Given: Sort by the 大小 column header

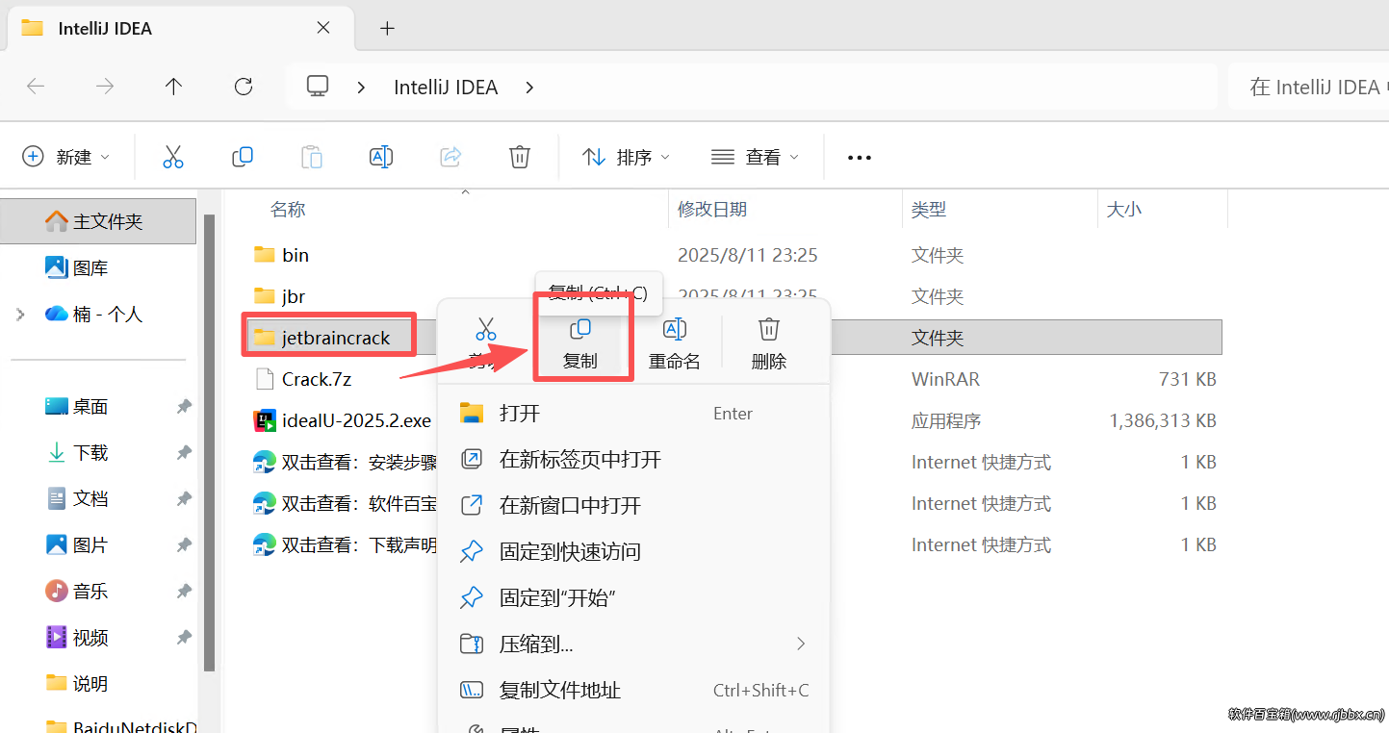Looking at the screenshot, I should coord(1124,209).
